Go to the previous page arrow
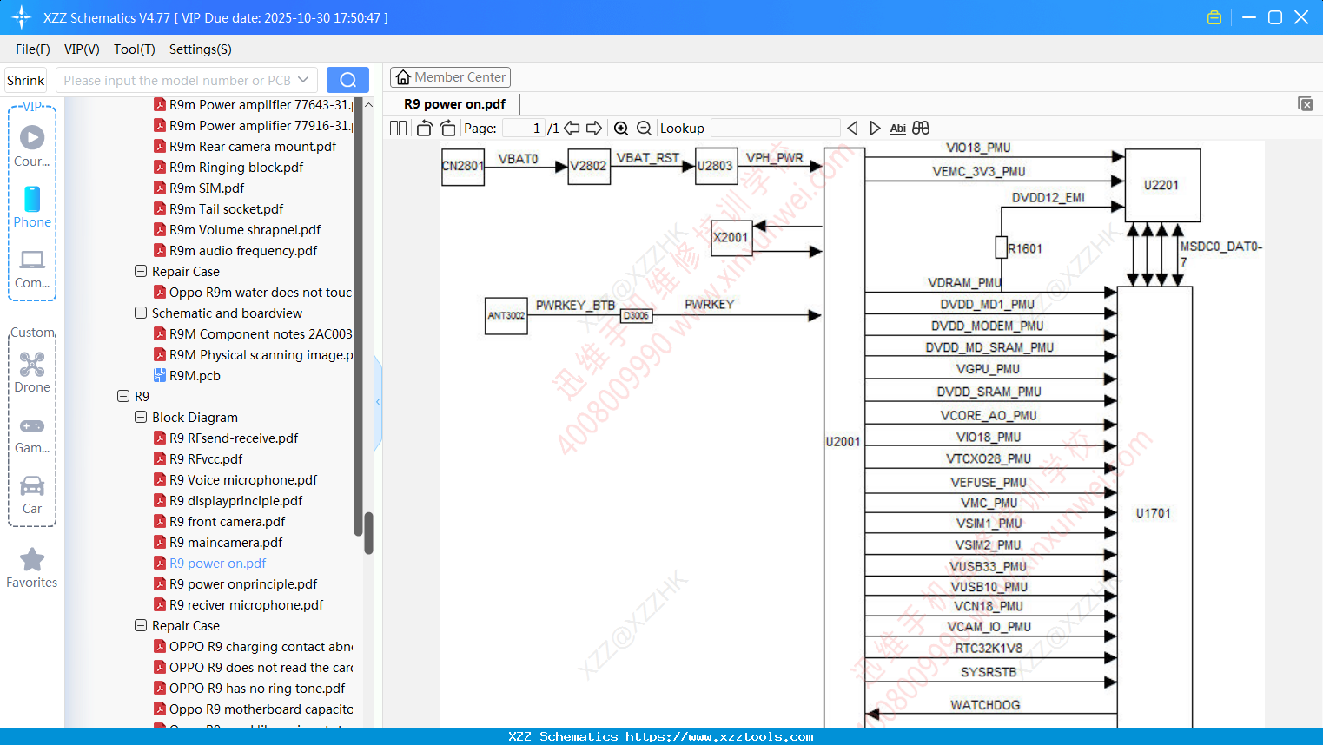This screenshot has height=745, width=1323. click(572, 129)
